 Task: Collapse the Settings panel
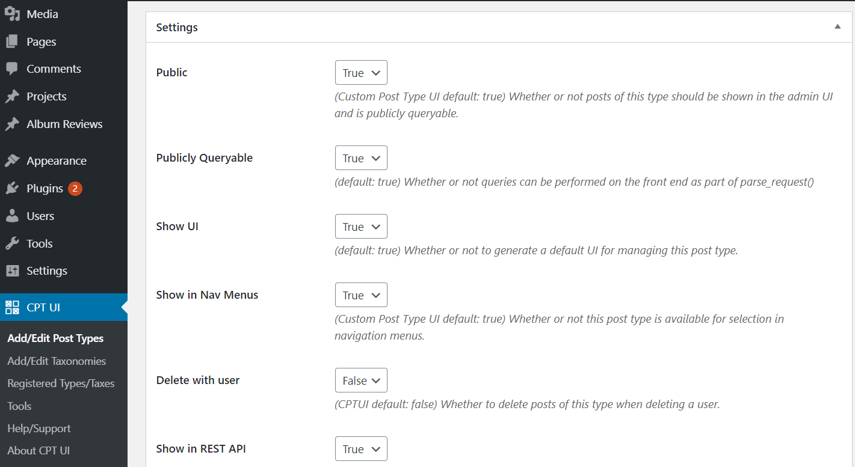coord(837,26)
